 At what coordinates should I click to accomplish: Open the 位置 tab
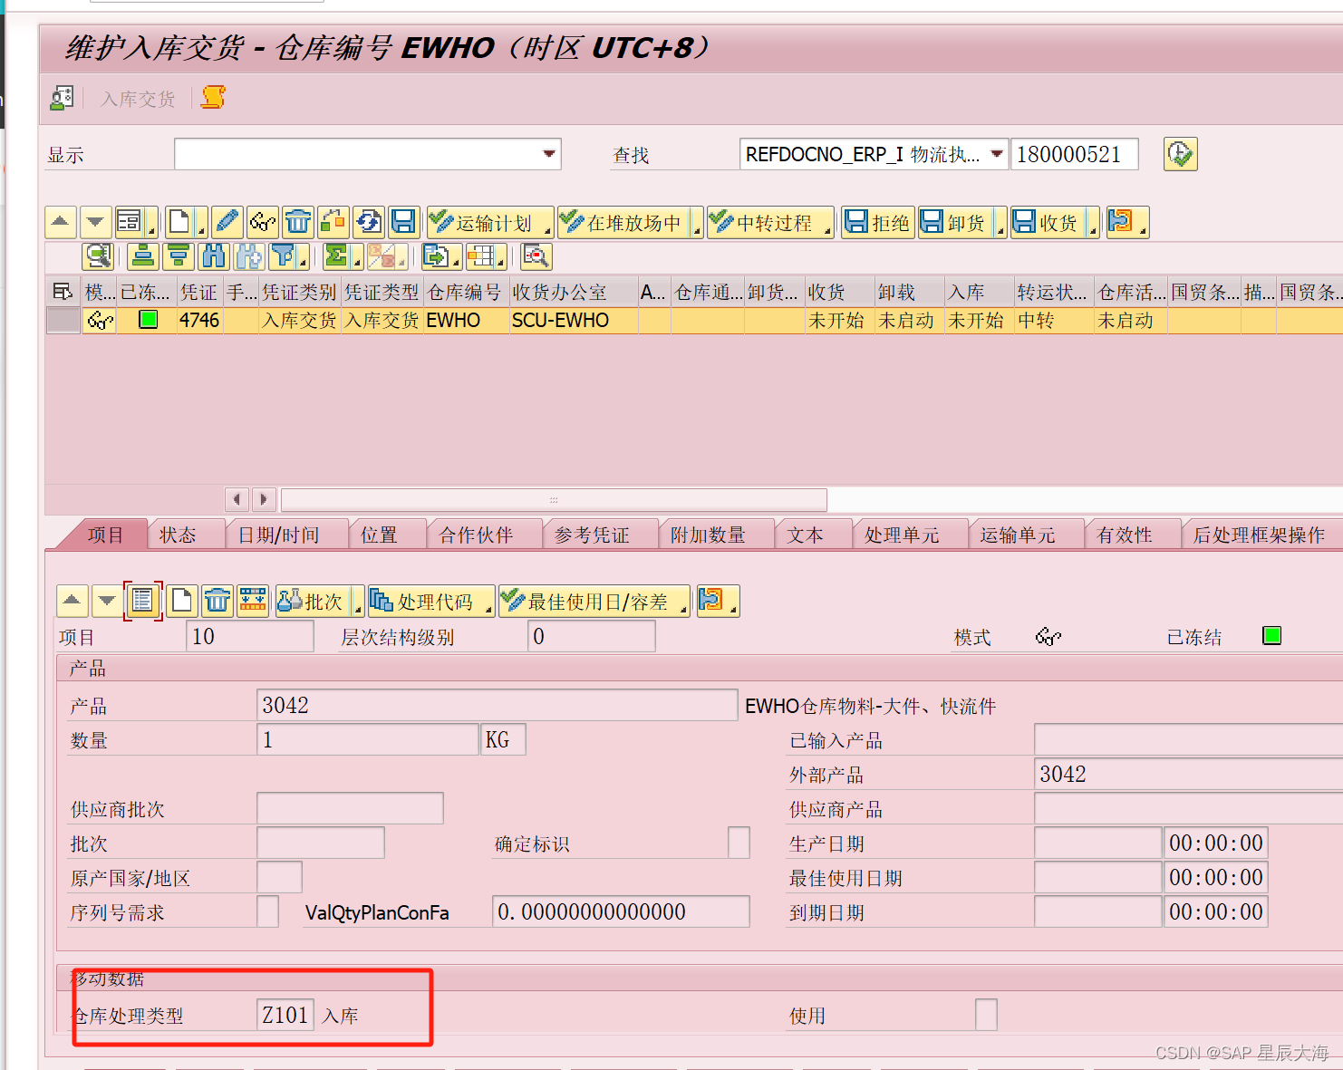tap(379, 535)
